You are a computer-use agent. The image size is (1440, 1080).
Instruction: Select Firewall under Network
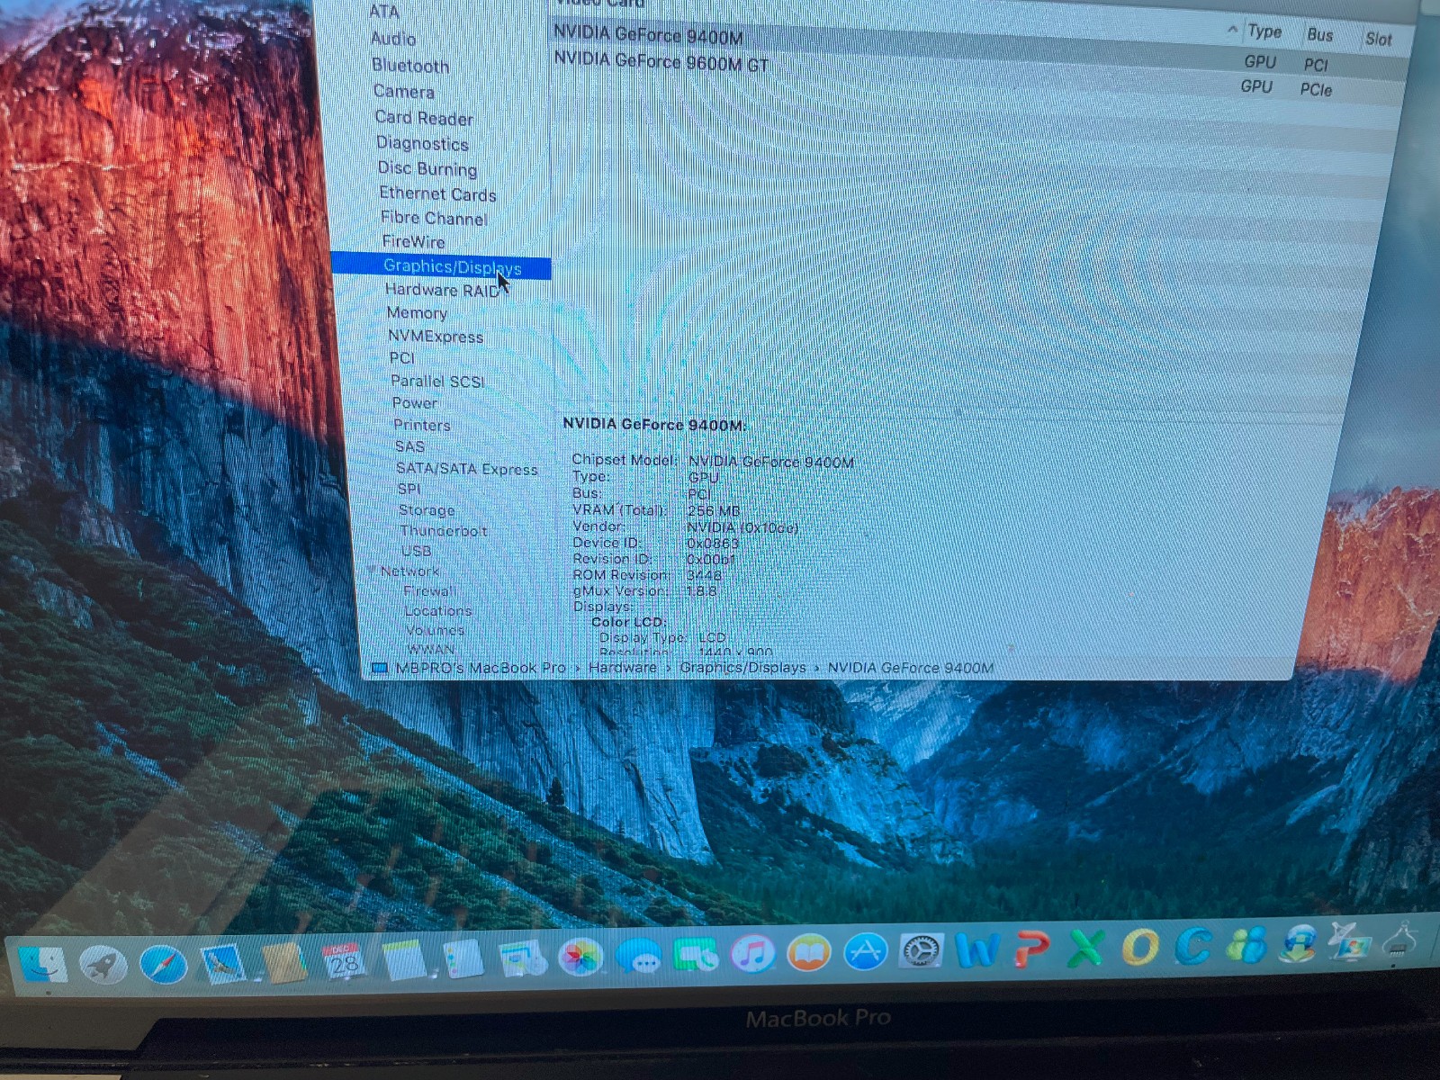[430, 591]
